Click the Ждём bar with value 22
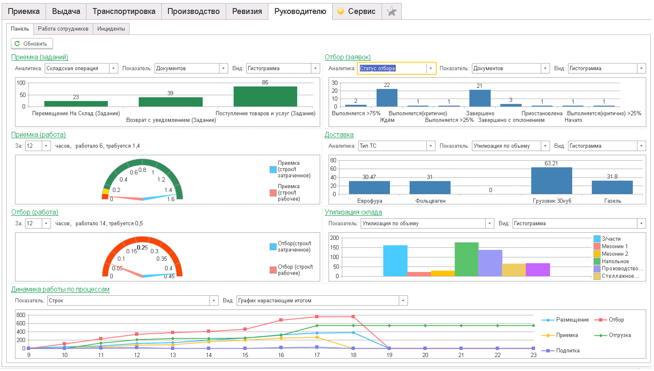 [x=387, y=98]
